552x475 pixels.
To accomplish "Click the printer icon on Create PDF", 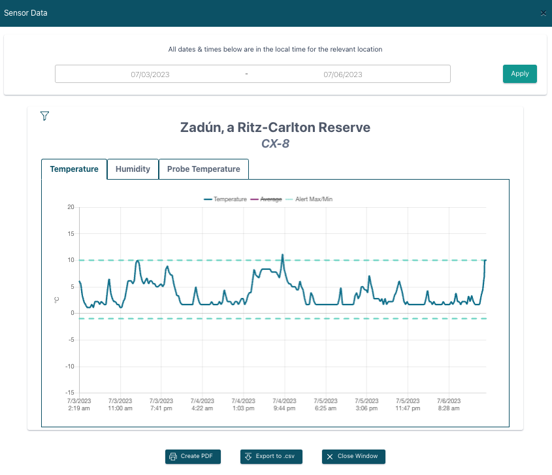I will (x=173, y=457).
